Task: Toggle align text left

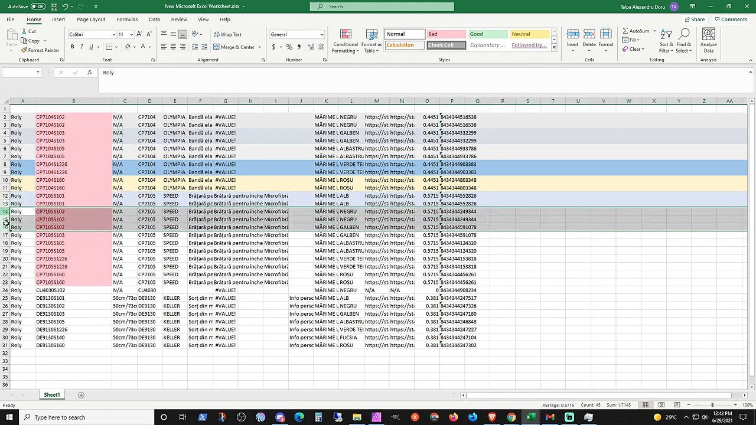Action: click(164, 47)
